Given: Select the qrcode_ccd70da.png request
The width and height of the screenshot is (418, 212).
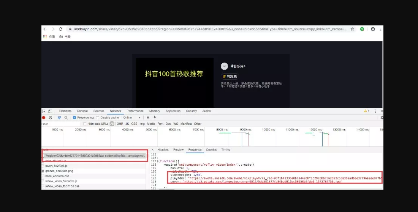Looking at the screenshot, I should click(93, 171).
